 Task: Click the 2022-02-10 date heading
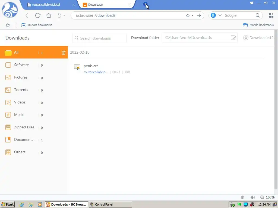coord(80,52)
